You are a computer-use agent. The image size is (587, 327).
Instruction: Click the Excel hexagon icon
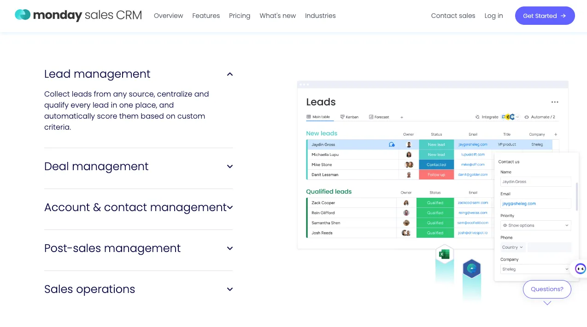pyautogui.click(x=444, y=254)
